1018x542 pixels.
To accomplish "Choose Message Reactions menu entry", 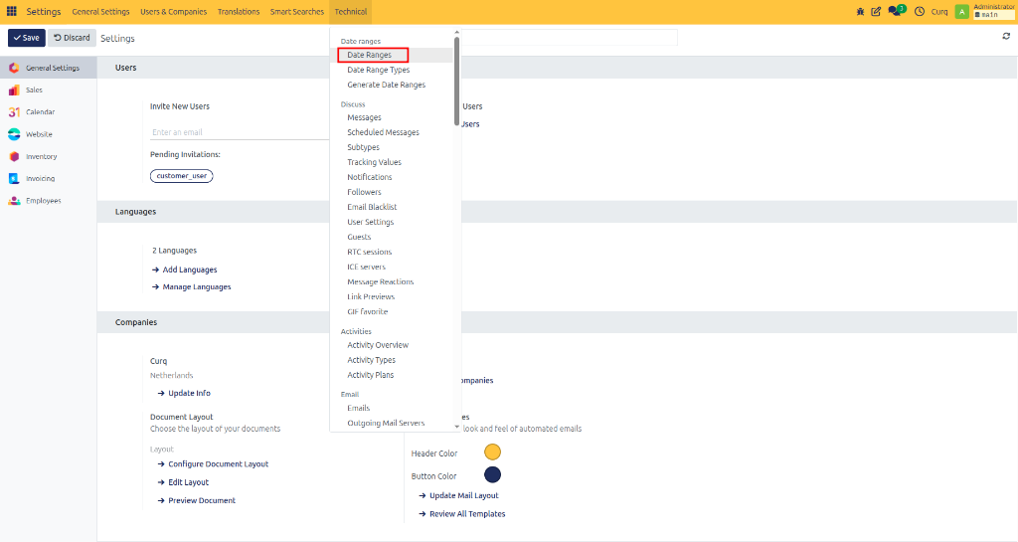I will click(381, 281).
